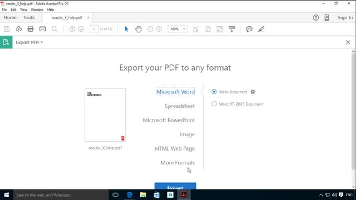Click the Sign In link

pyautogui.click(x=345, y=17)
